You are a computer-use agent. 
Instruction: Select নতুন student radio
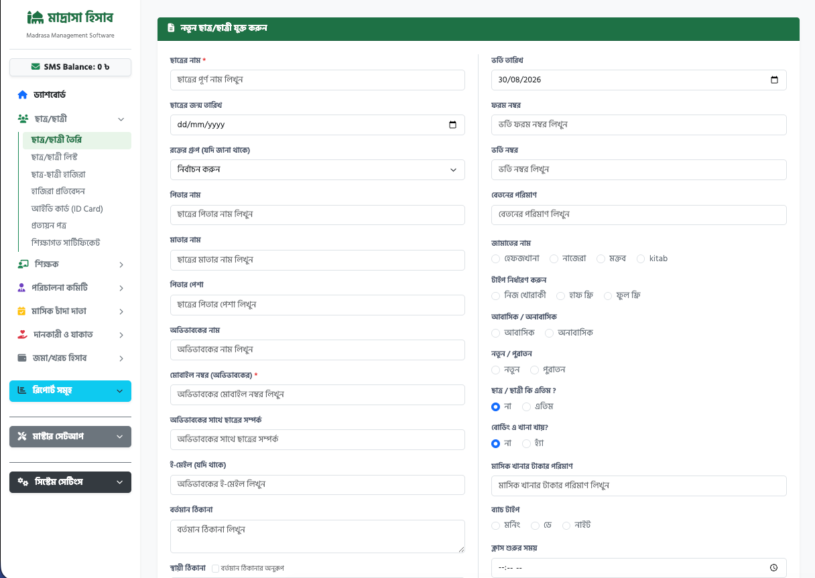point(496,370)
